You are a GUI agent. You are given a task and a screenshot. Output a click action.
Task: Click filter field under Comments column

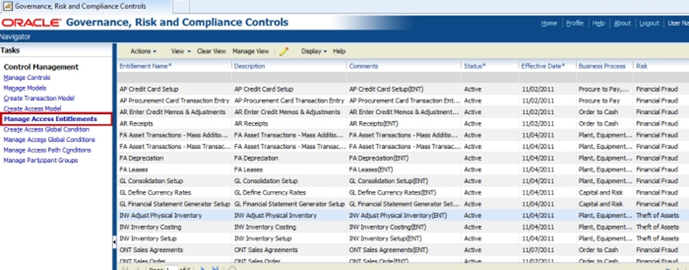point(404,78)
